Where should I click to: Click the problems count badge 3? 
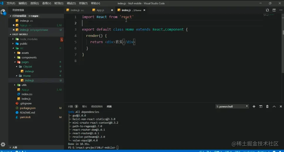coord(76,106)
